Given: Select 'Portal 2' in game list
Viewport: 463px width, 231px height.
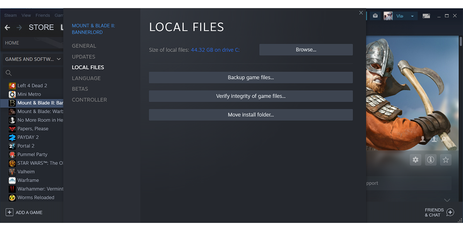Looking at the screenshot, I should 26,146.
